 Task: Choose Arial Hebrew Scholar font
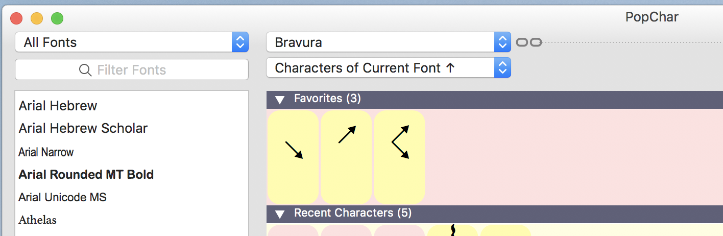[x=83, y=128]
